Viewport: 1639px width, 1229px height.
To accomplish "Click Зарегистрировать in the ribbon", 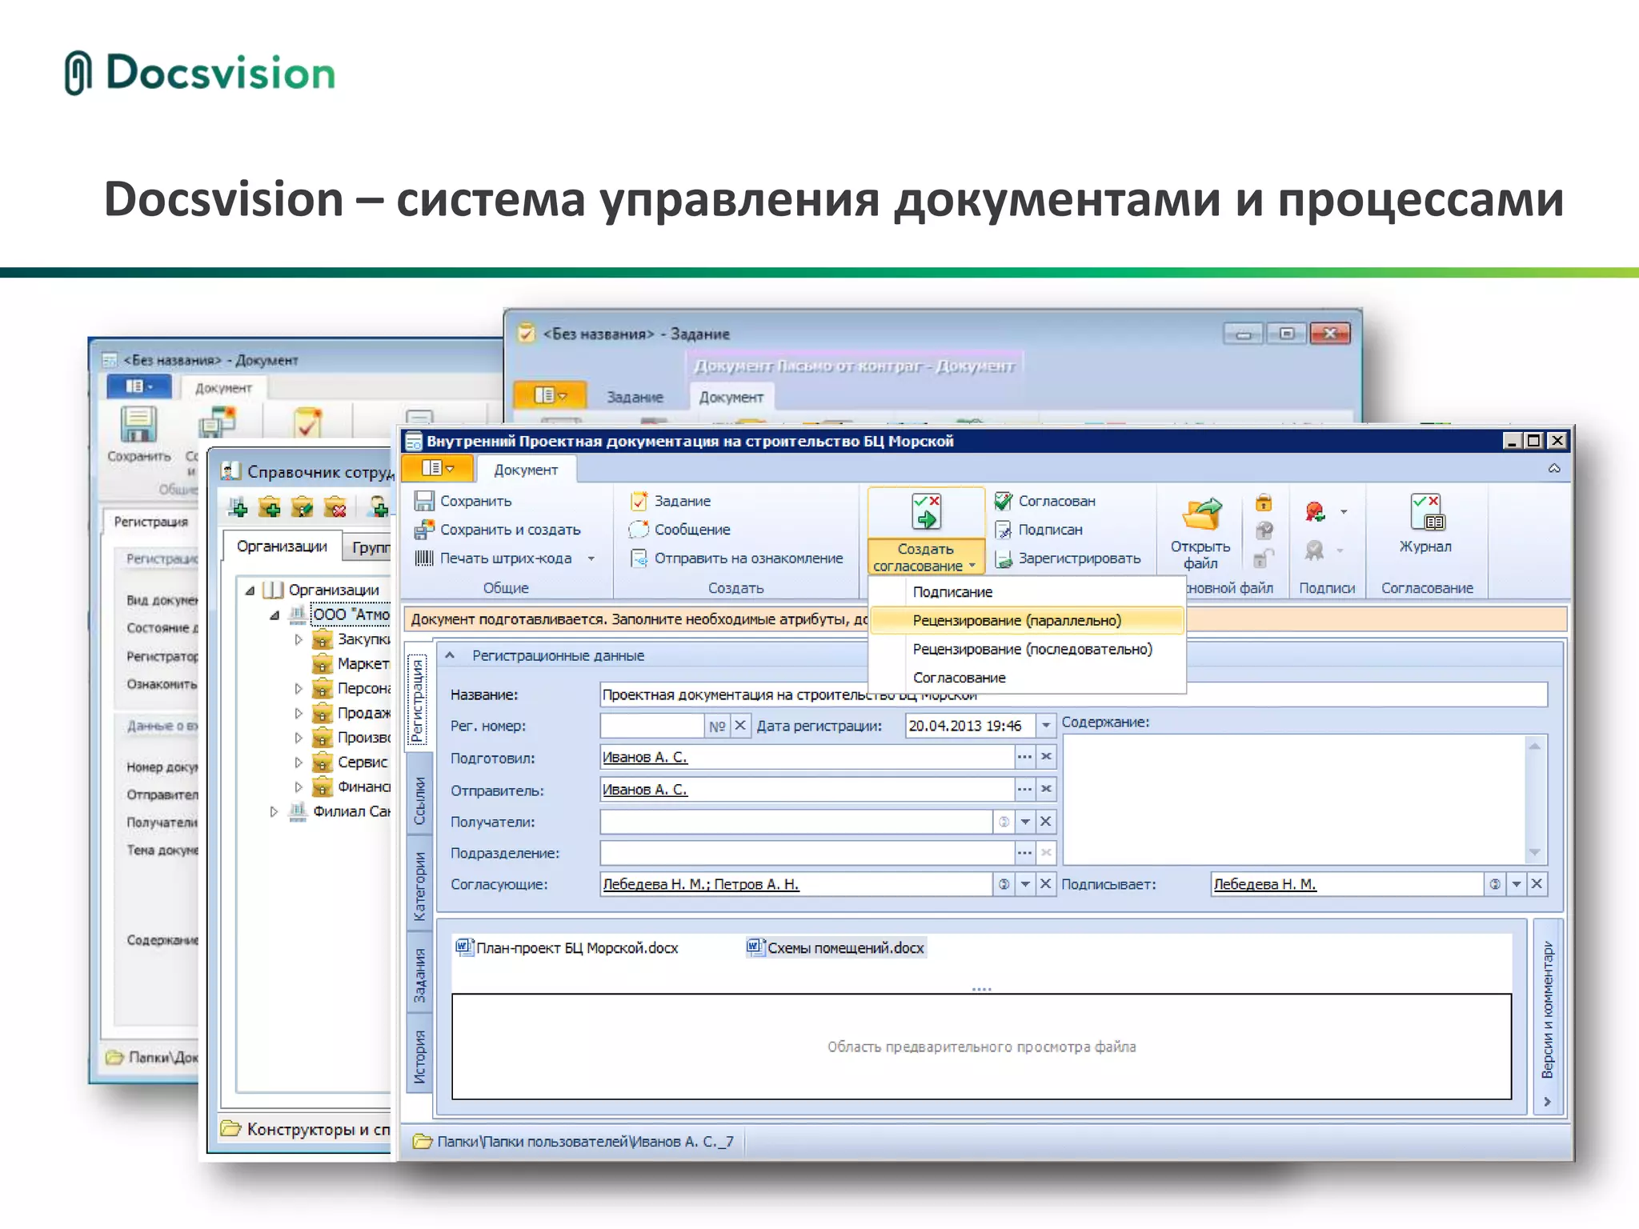I will 1068,558.
